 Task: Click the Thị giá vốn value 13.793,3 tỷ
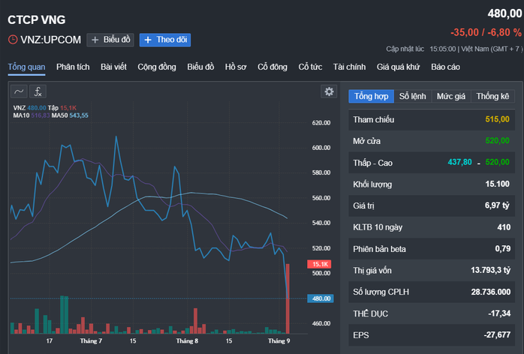(x=490, y=270)
